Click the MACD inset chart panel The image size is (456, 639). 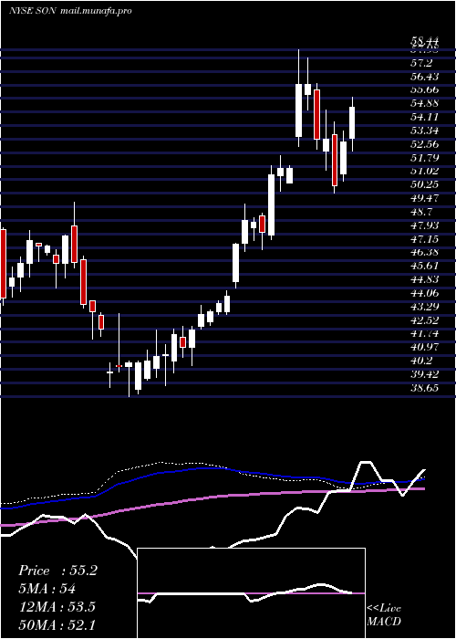pyautogui.click(x=251, y=593)
